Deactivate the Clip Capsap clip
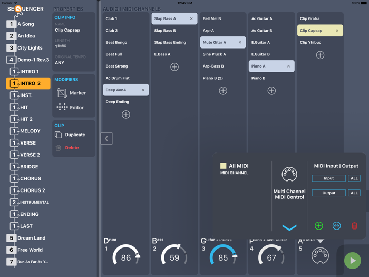The width and height of the screenshot is (369, 277). pos(337,31)
